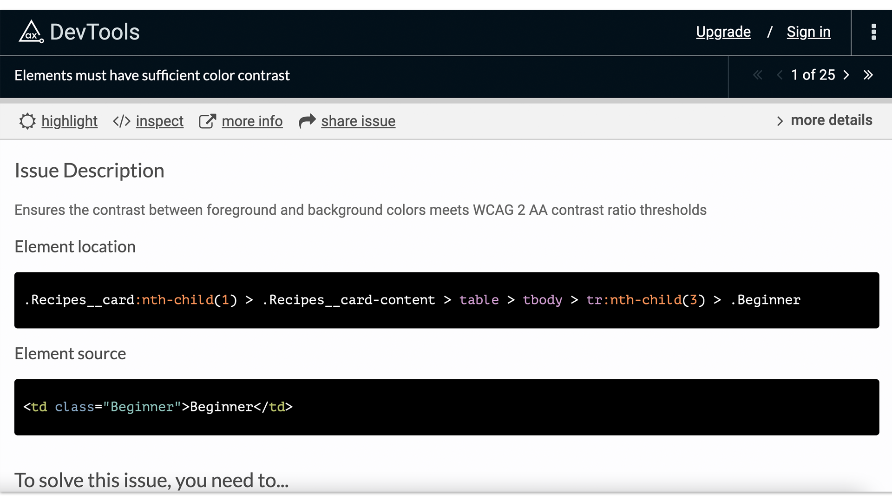Click the inspect link text
Screen dimensions: 892x502
point(159,121)
